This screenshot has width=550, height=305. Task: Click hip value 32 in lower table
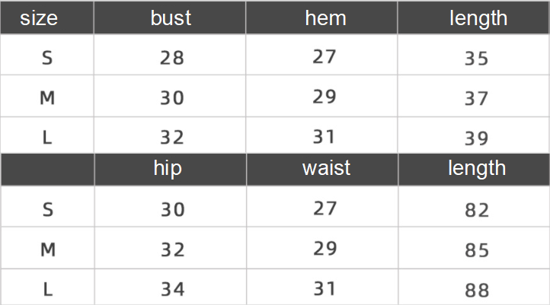click(173, 249)
